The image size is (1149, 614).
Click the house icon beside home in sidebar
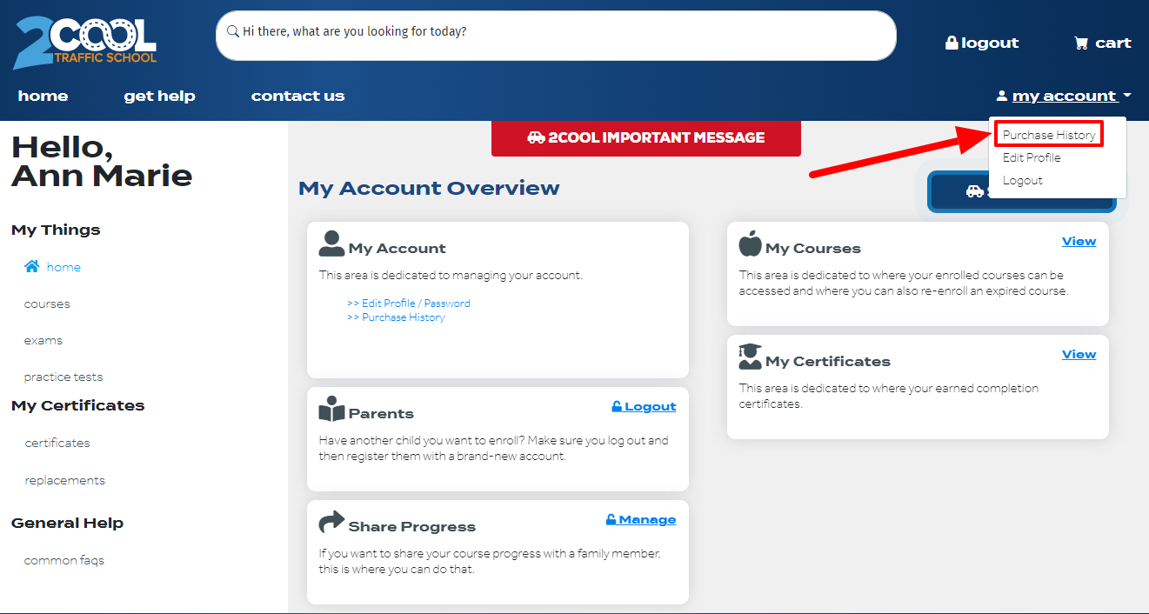pyautogui.click(x=32, y=267)
